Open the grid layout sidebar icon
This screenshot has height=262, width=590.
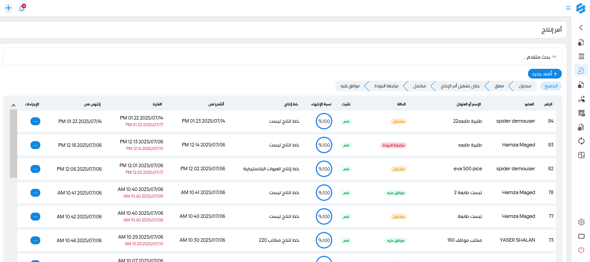click(581, 155)
